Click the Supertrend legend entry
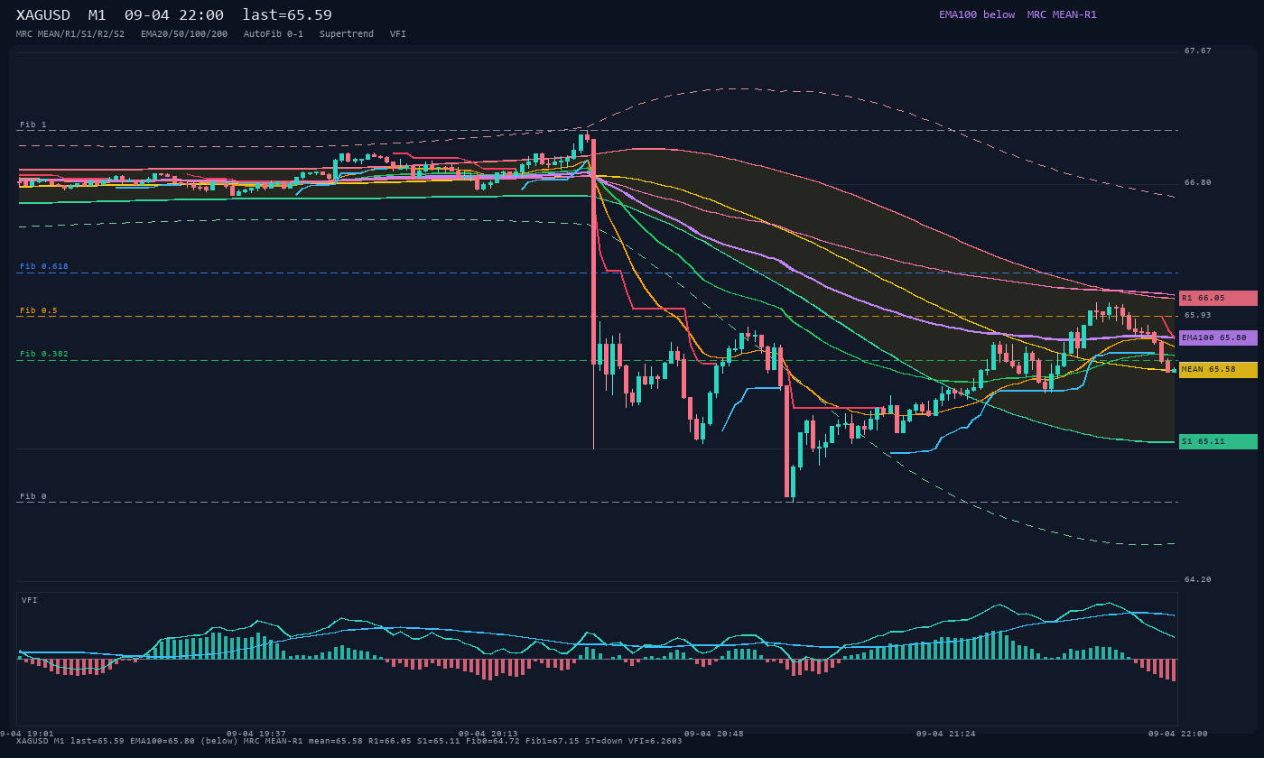The image size is (1264, 758). (x=347, y=33)
